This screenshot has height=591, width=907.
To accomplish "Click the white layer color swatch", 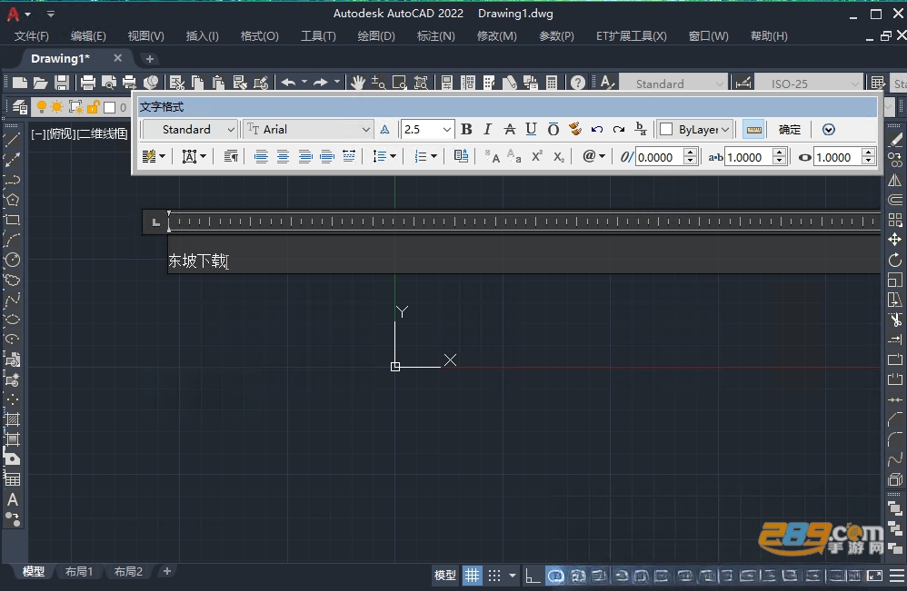I will [109, 107].
